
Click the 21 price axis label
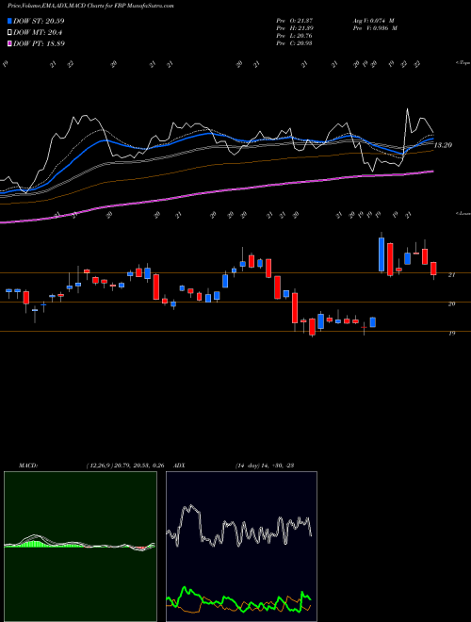pos(451,274)
